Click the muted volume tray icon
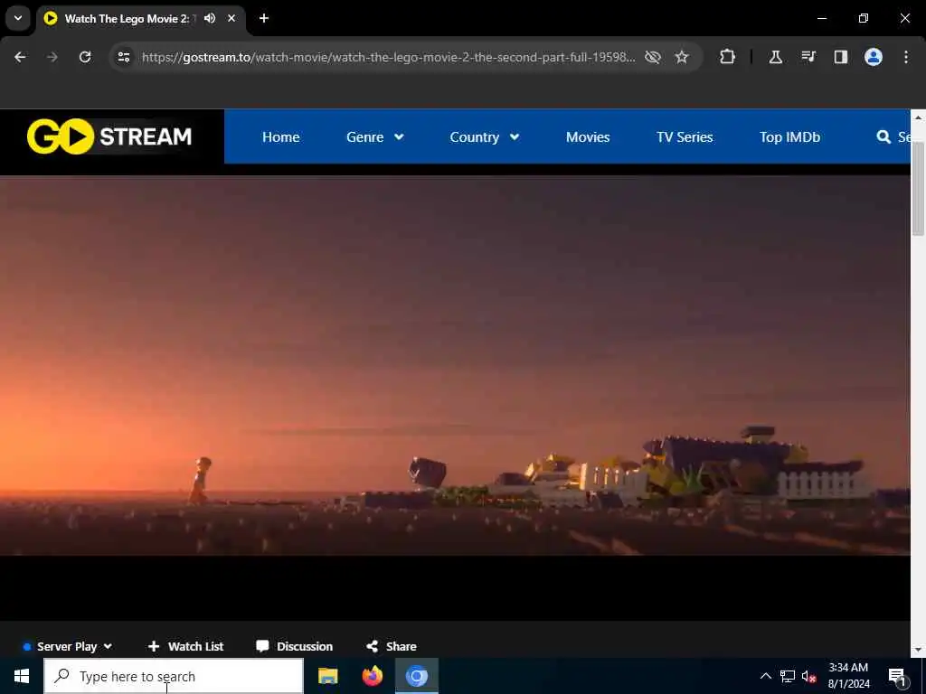The height and width of the screenshot is (694, 926). click(809, 676)
